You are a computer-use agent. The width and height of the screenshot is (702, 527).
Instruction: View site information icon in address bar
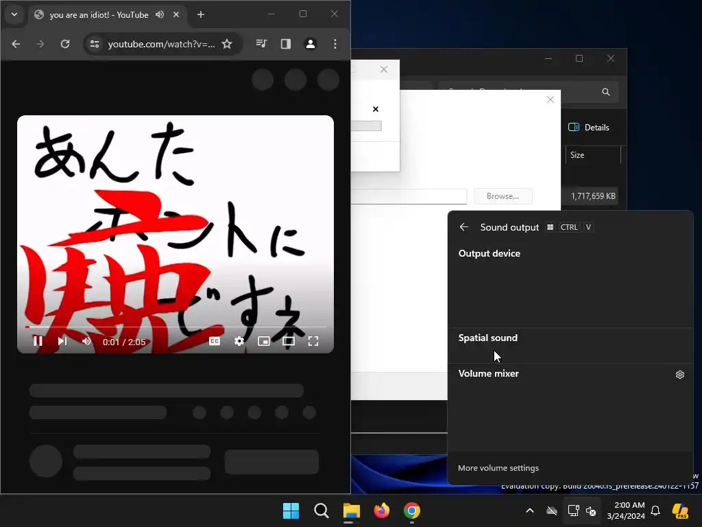click(95, 44)
